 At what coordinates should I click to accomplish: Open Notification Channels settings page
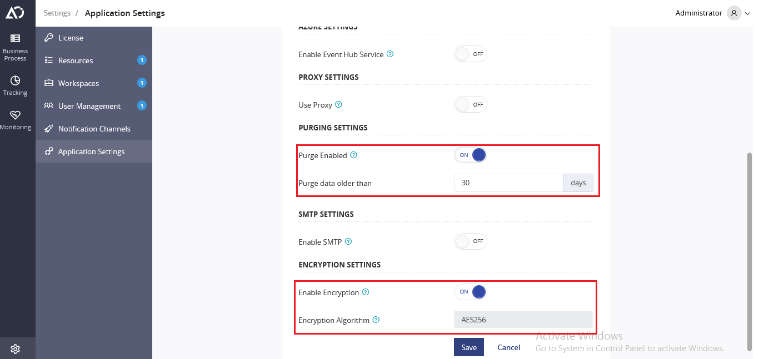(94, 129)
